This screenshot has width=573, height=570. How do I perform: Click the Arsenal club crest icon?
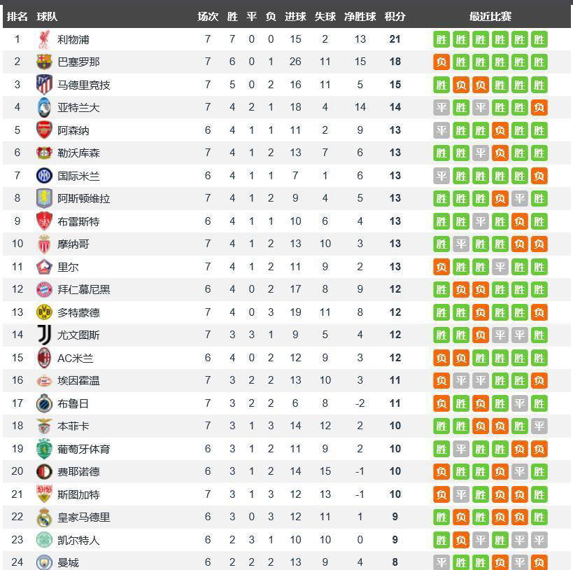[x=44, y=130]
